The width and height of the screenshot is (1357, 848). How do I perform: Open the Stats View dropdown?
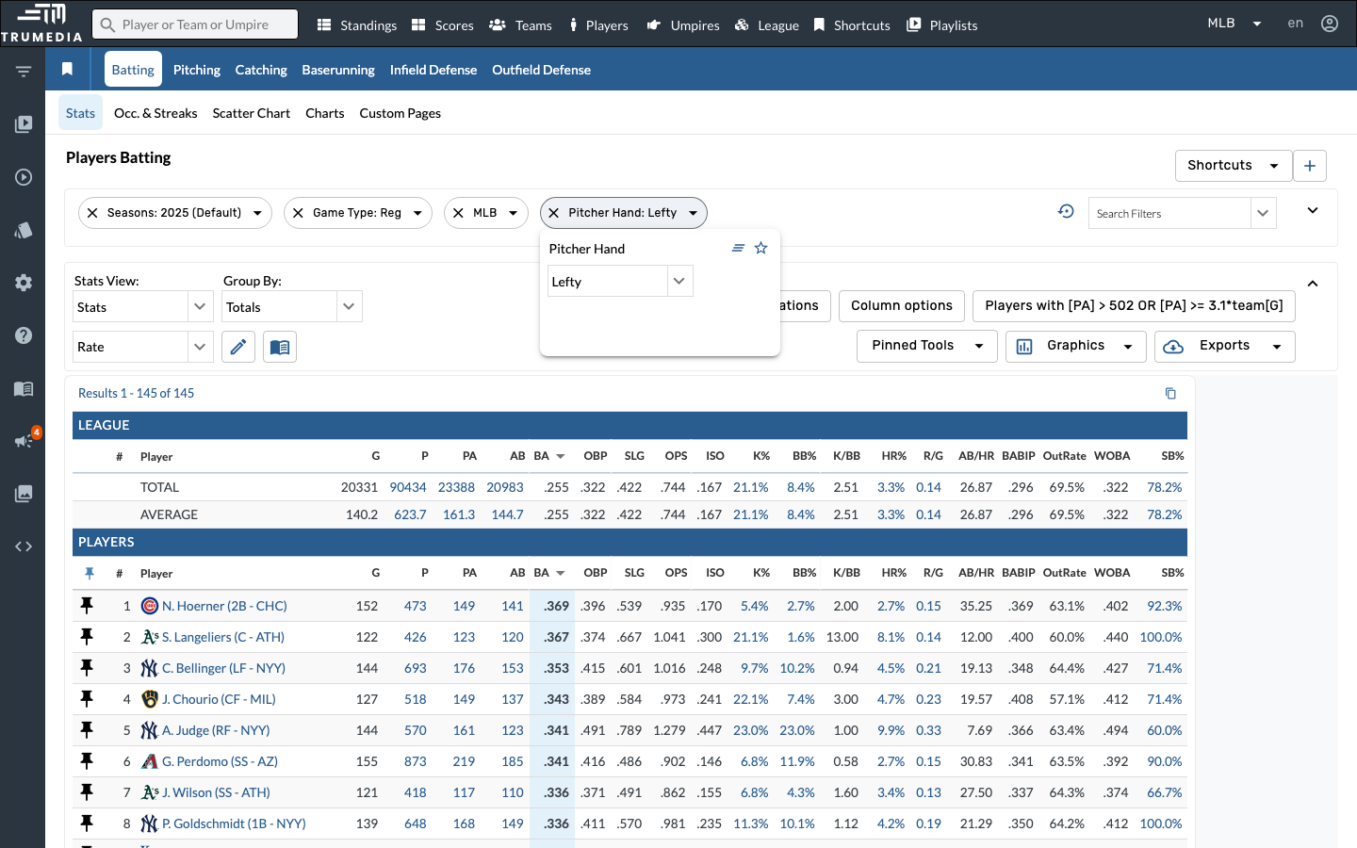point(141,306)
